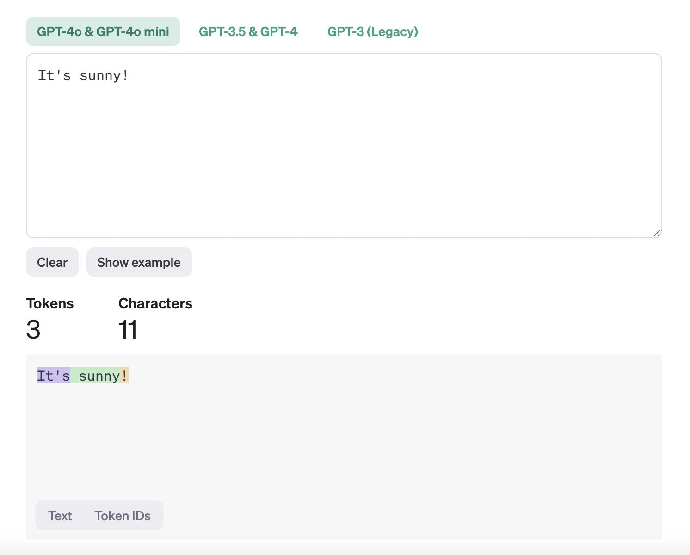Select the GPT-4o & GPT-4o mini tab
The height and width of the screenshot is (555, 690).
tap(103, 31)
